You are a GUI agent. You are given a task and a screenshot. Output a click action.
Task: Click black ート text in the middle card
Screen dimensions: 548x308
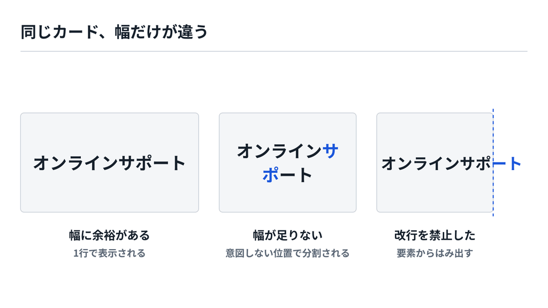pos(296,175)
